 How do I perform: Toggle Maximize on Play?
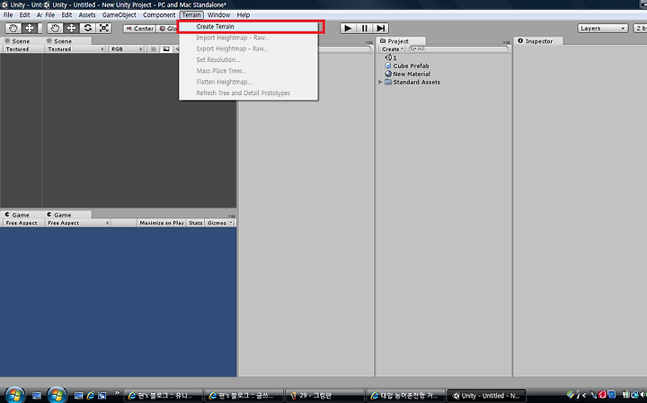click(162, 223)
